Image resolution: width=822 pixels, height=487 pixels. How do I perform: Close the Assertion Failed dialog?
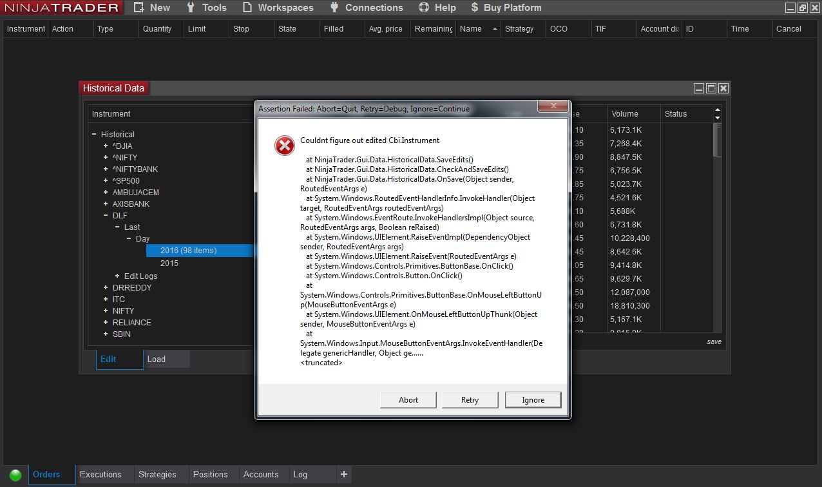tap(553, 106)
